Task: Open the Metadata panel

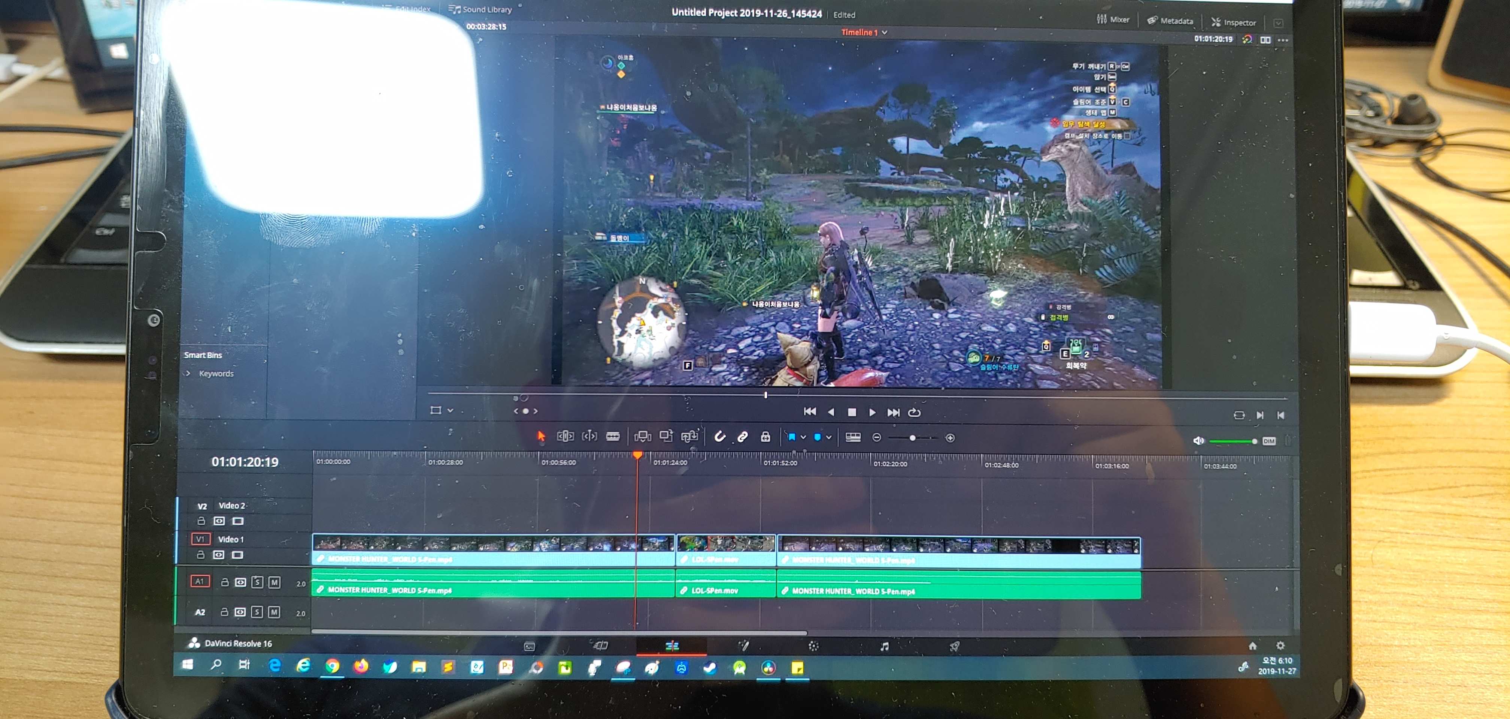Action: 1170,21
